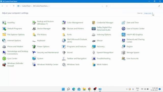This screenshot has width=163, height=92.
Task: Open the Intel HD Graphics icon
Action: tap(123, 34)
